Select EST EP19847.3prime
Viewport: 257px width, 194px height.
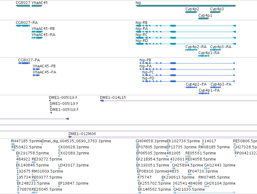click(x=59, y=186)
